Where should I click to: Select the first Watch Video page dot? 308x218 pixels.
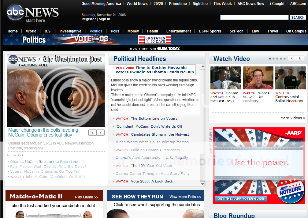click(x=270, y=58)
